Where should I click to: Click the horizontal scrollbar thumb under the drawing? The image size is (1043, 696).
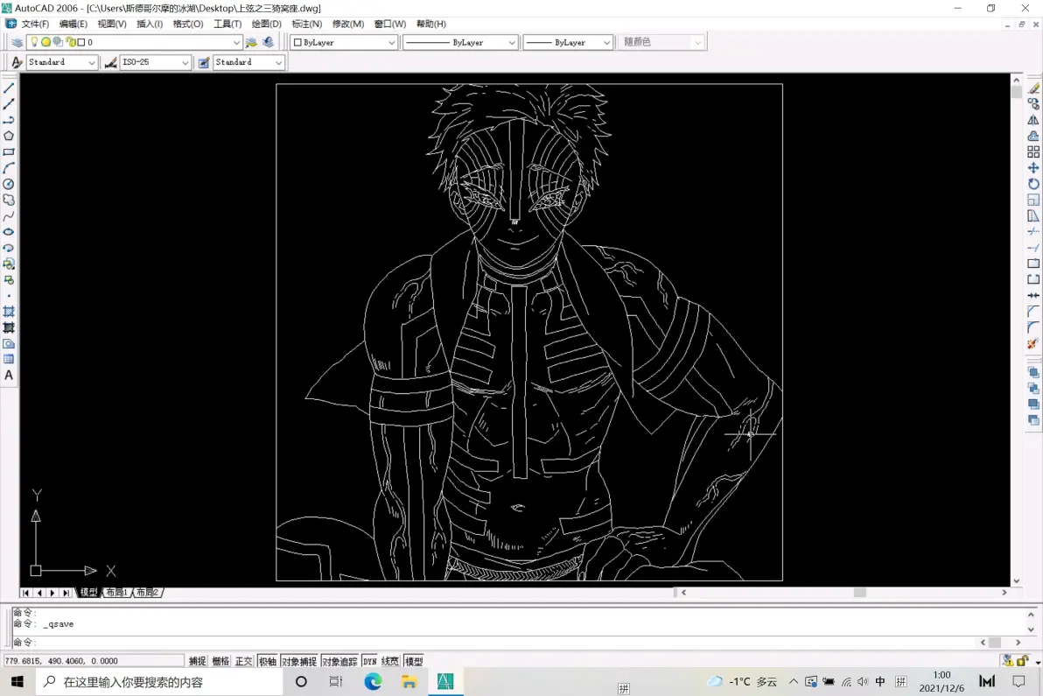(x=859, y=592)
